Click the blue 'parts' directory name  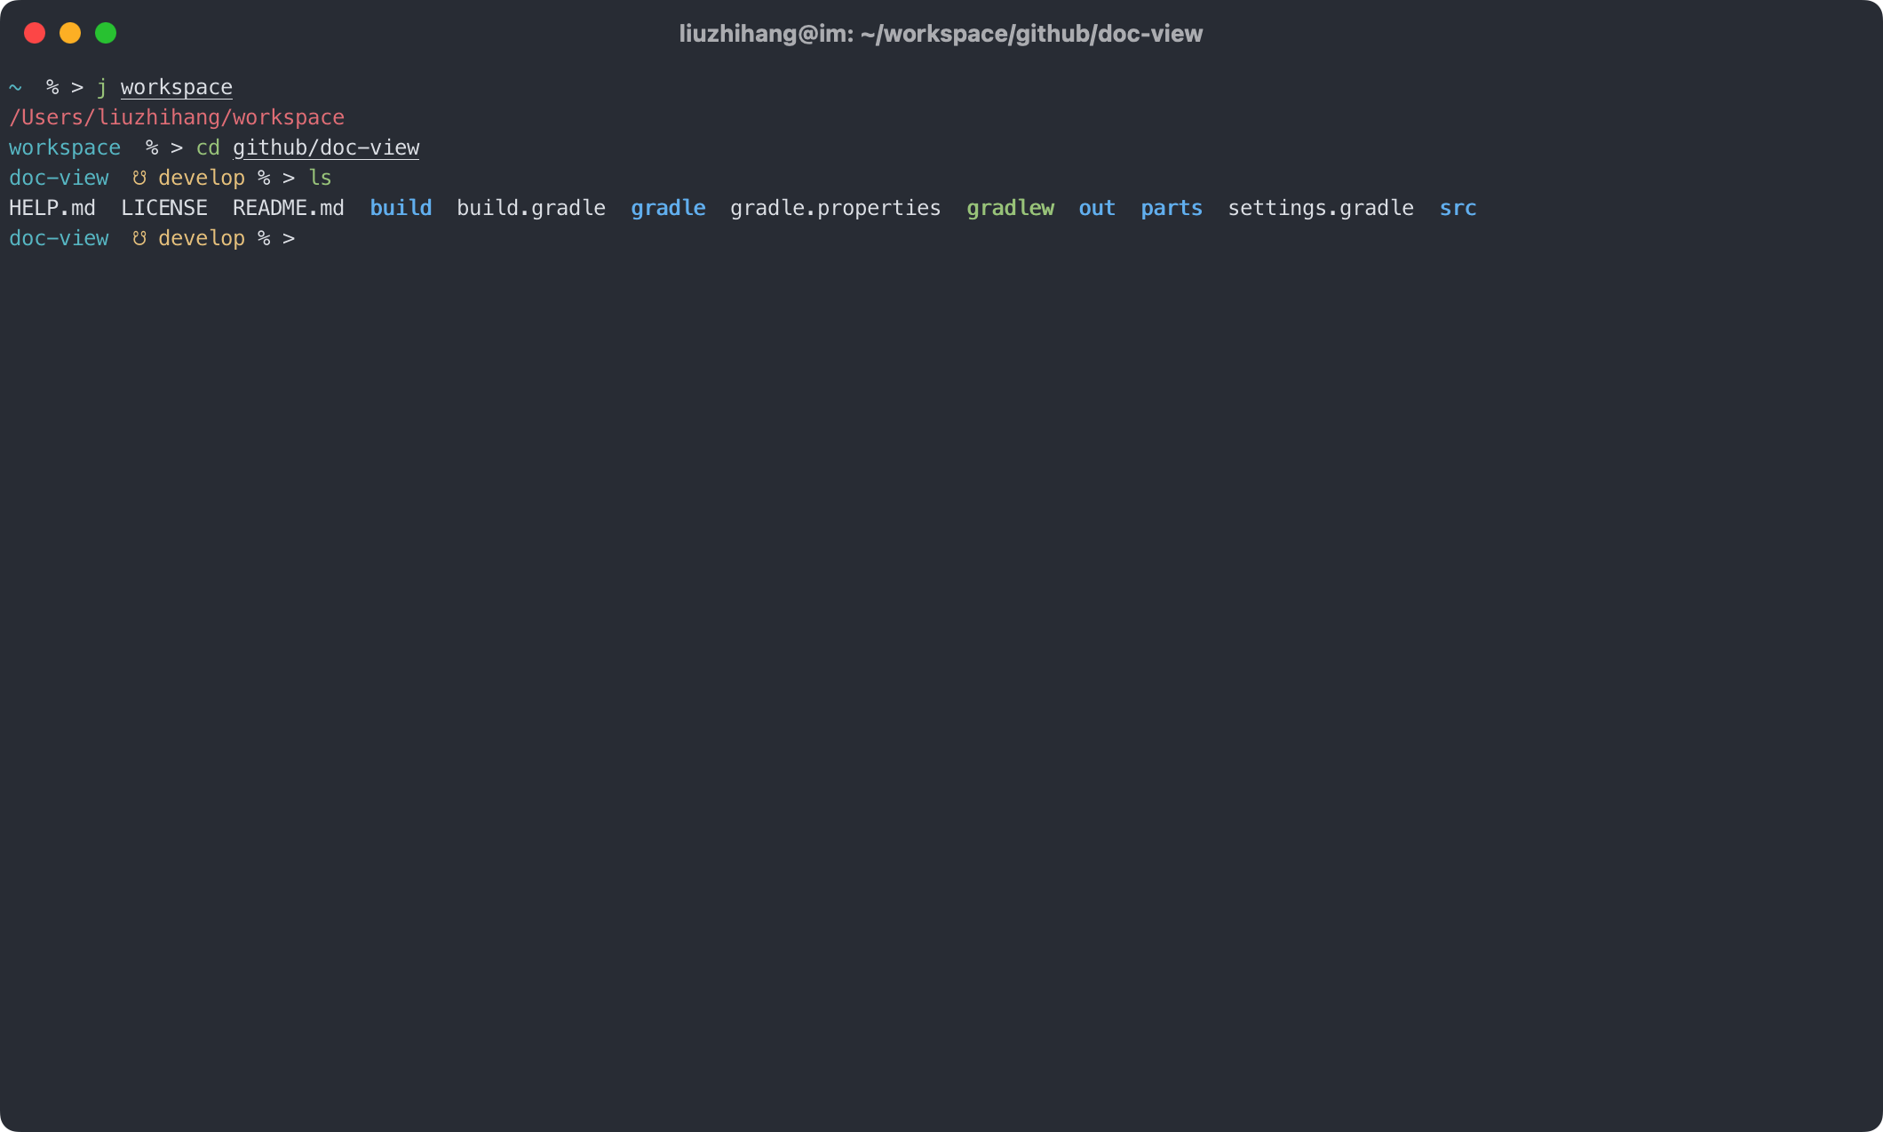[x=1172, y=208]
